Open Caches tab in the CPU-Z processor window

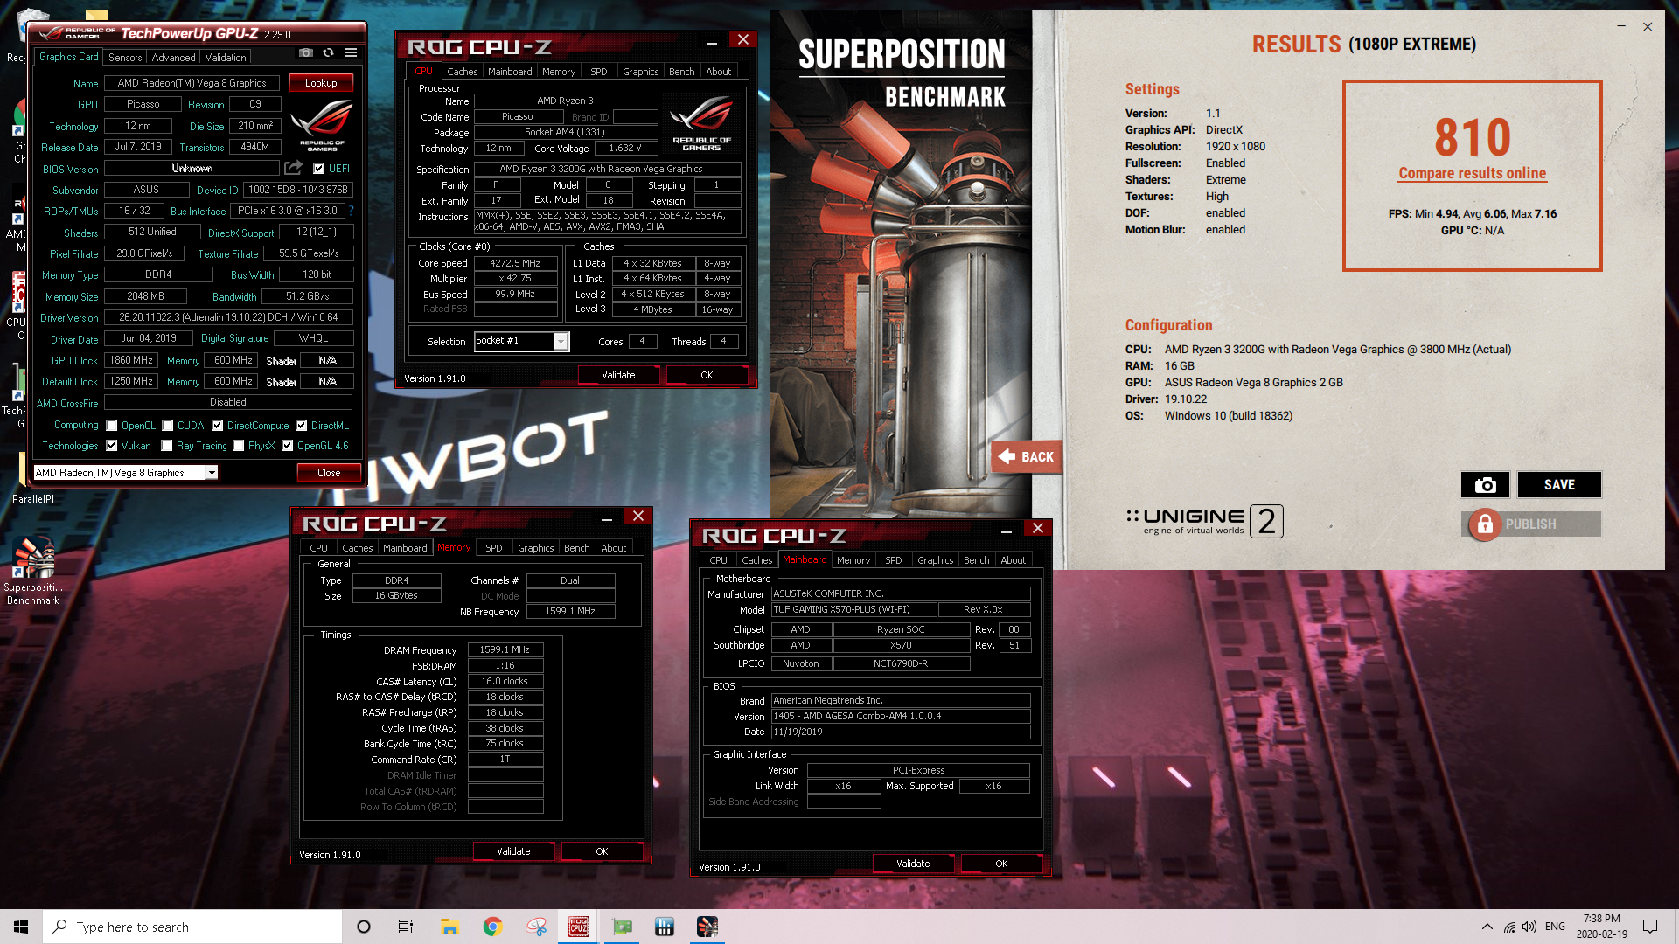click(462, 72)
